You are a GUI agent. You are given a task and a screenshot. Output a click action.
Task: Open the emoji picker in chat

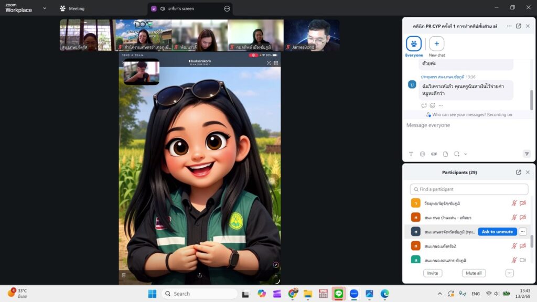coord(422,154)
